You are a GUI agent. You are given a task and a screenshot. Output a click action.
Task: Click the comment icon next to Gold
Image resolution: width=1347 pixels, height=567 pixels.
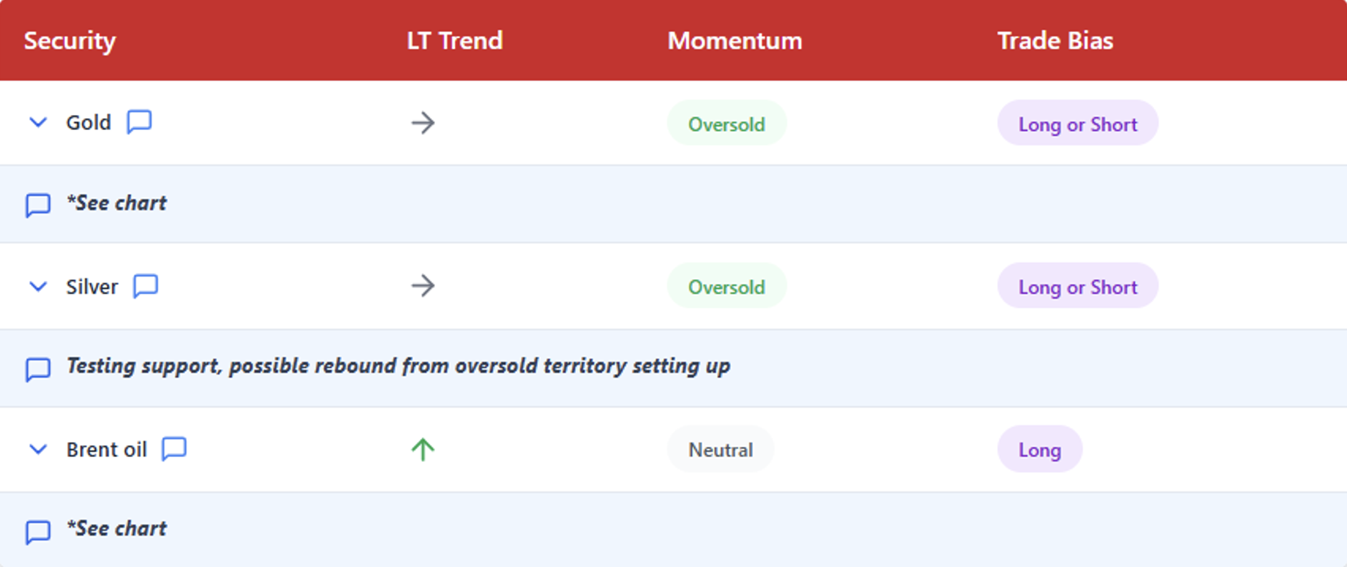(x=139, y=122)
